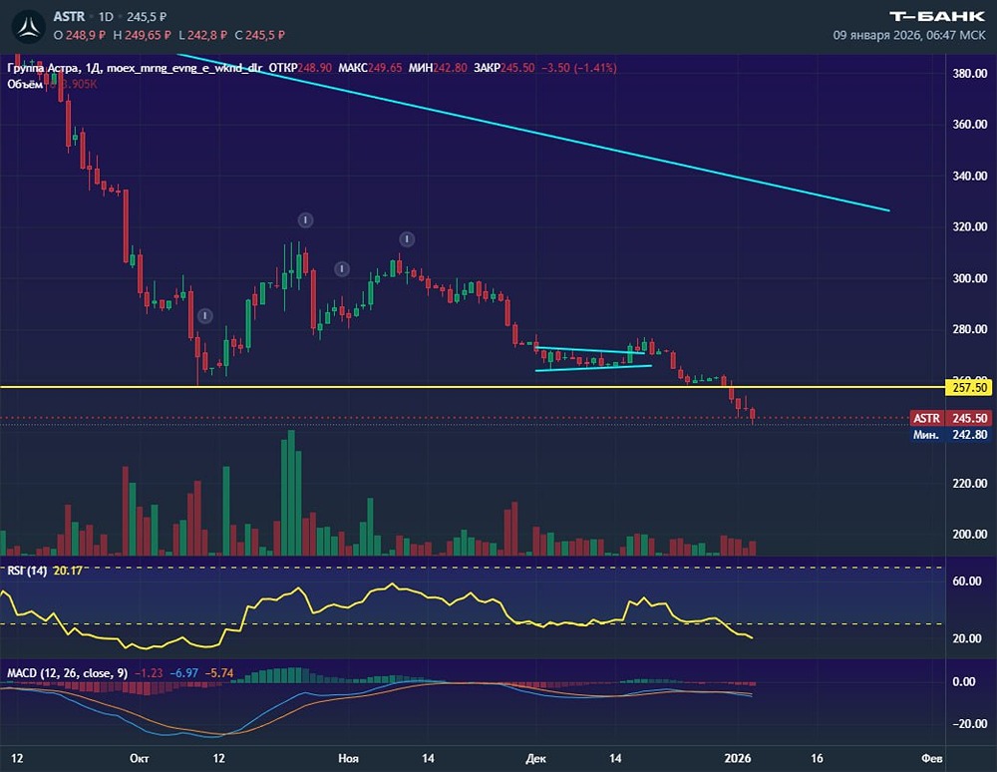Click the RSI value 20.17

[x=68, y=571]
